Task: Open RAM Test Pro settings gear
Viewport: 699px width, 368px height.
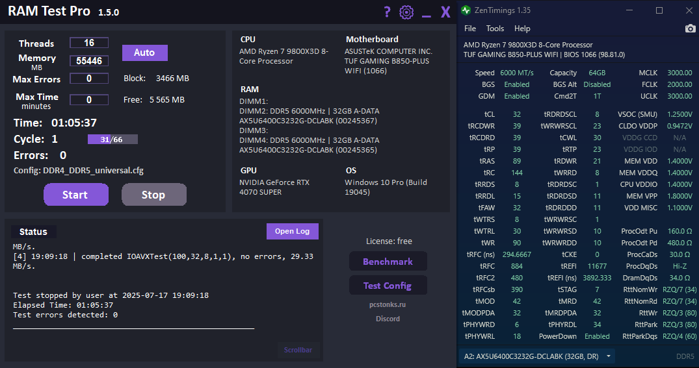Action: click(406, 12)
